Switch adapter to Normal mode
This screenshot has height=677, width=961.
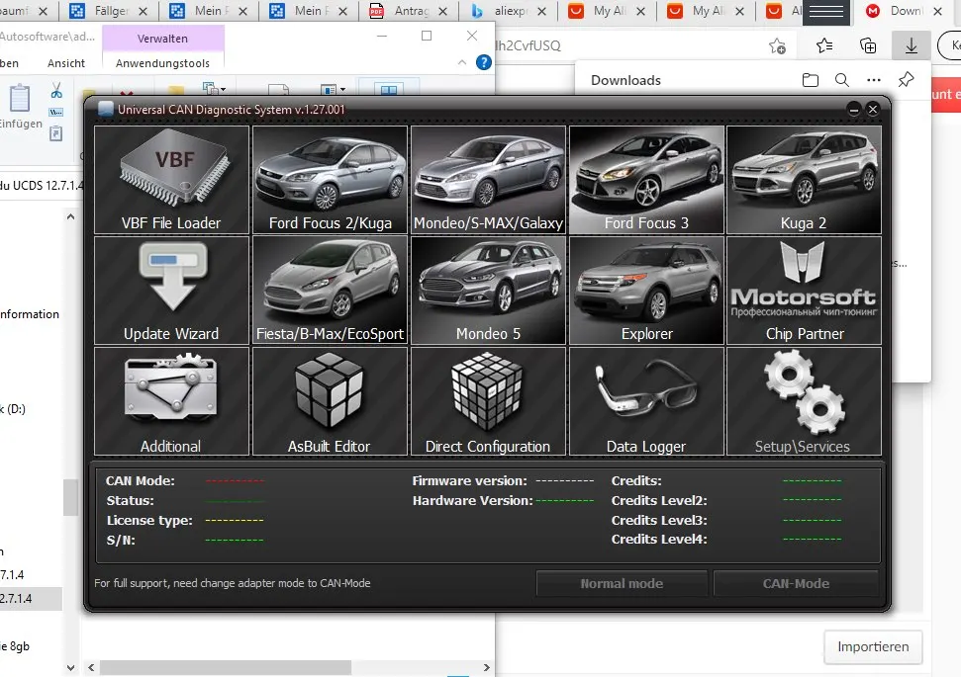click(x=622, y=583)
